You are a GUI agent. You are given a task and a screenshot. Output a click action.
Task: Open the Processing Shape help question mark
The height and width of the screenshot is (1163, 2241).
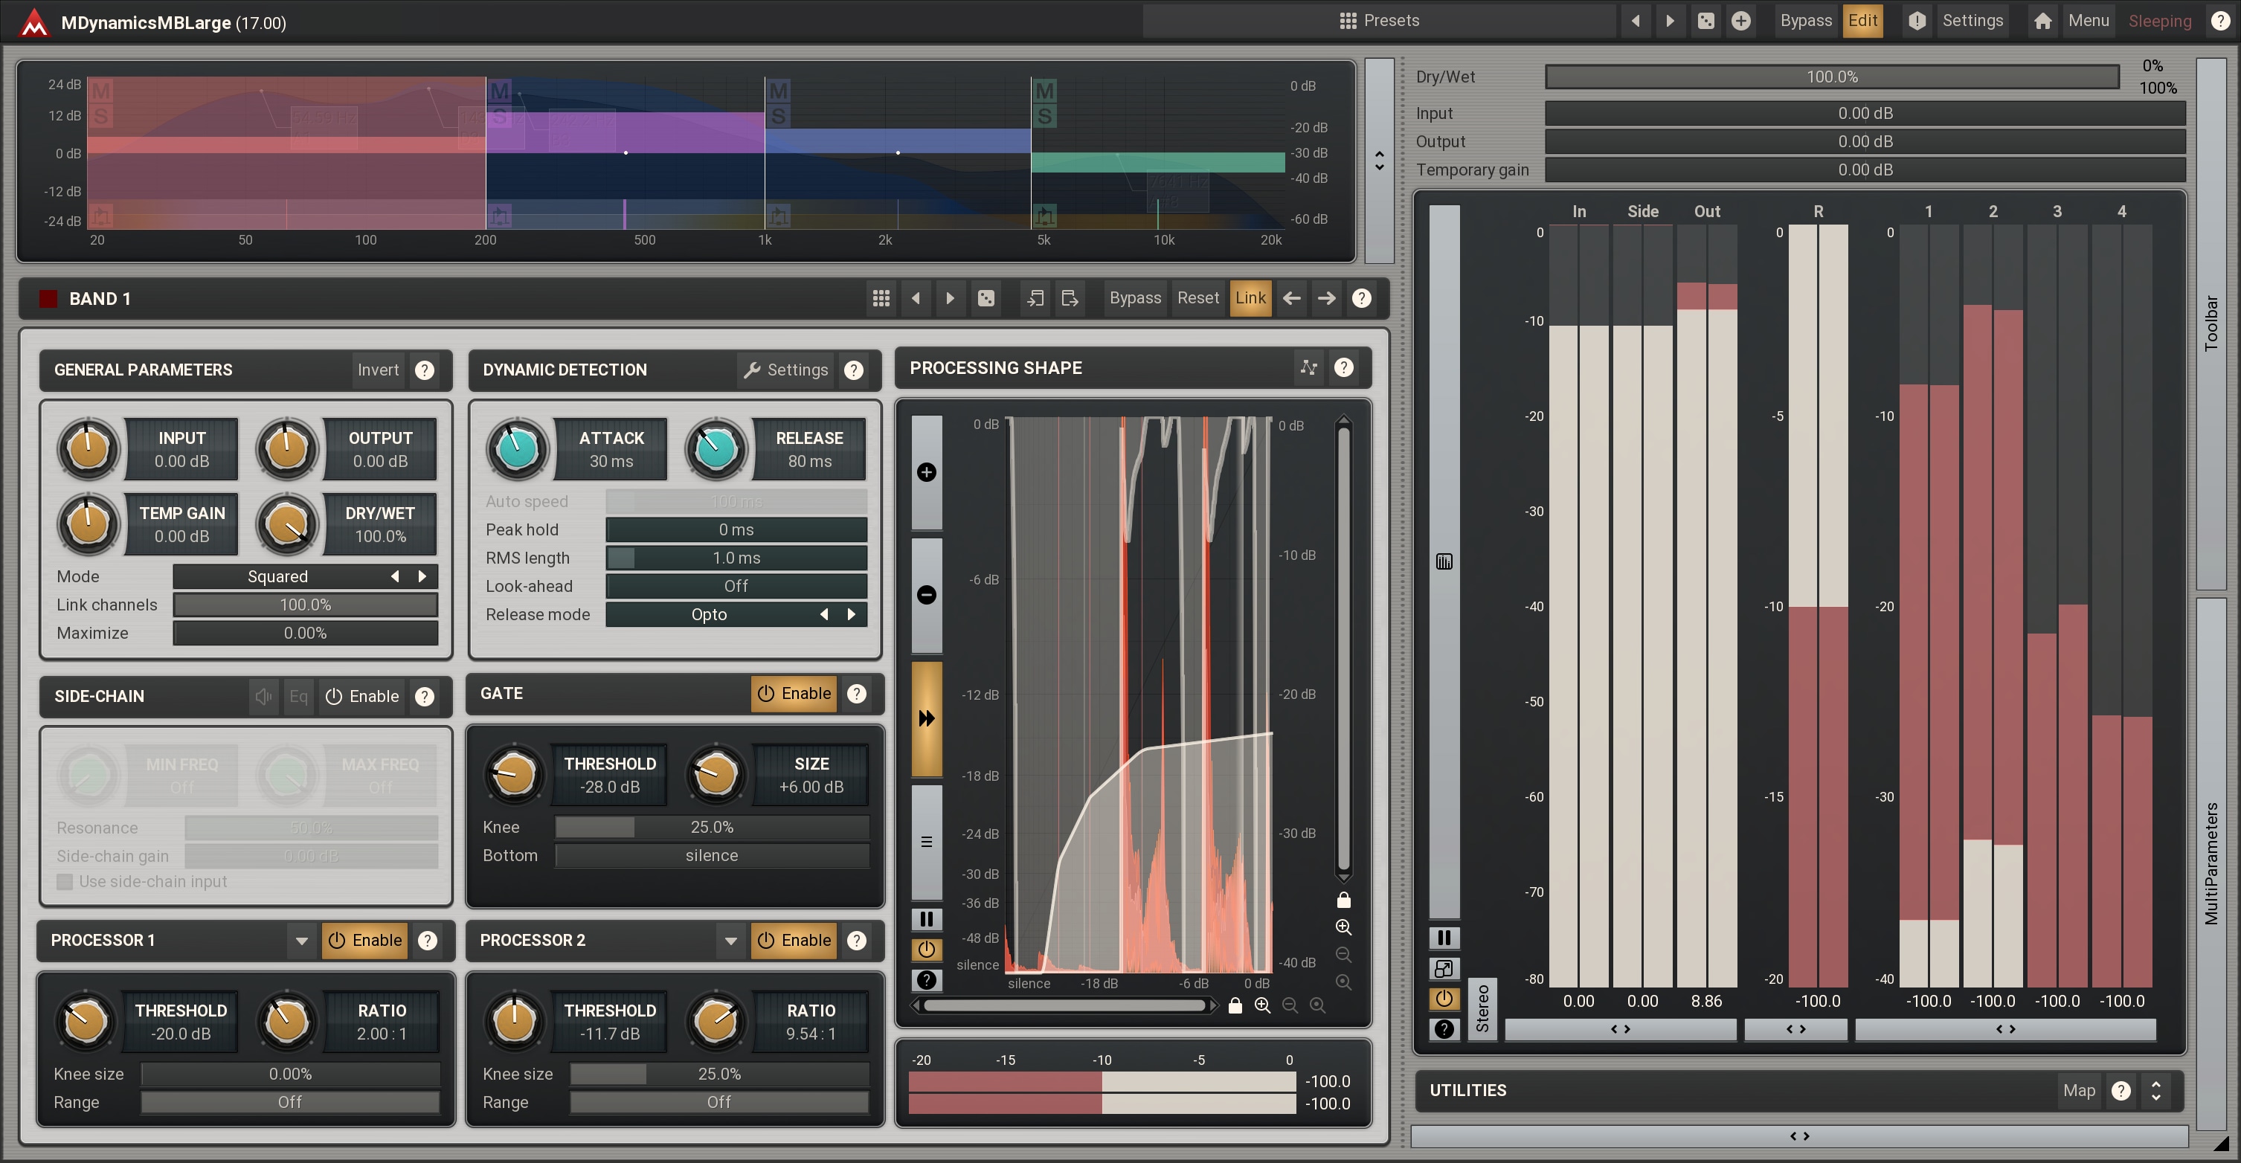[x=1343, y=368]
